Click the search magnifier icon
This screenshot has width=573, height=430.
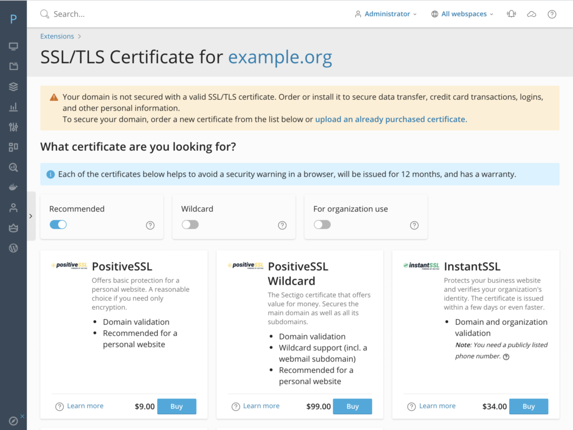click(45, 14)
